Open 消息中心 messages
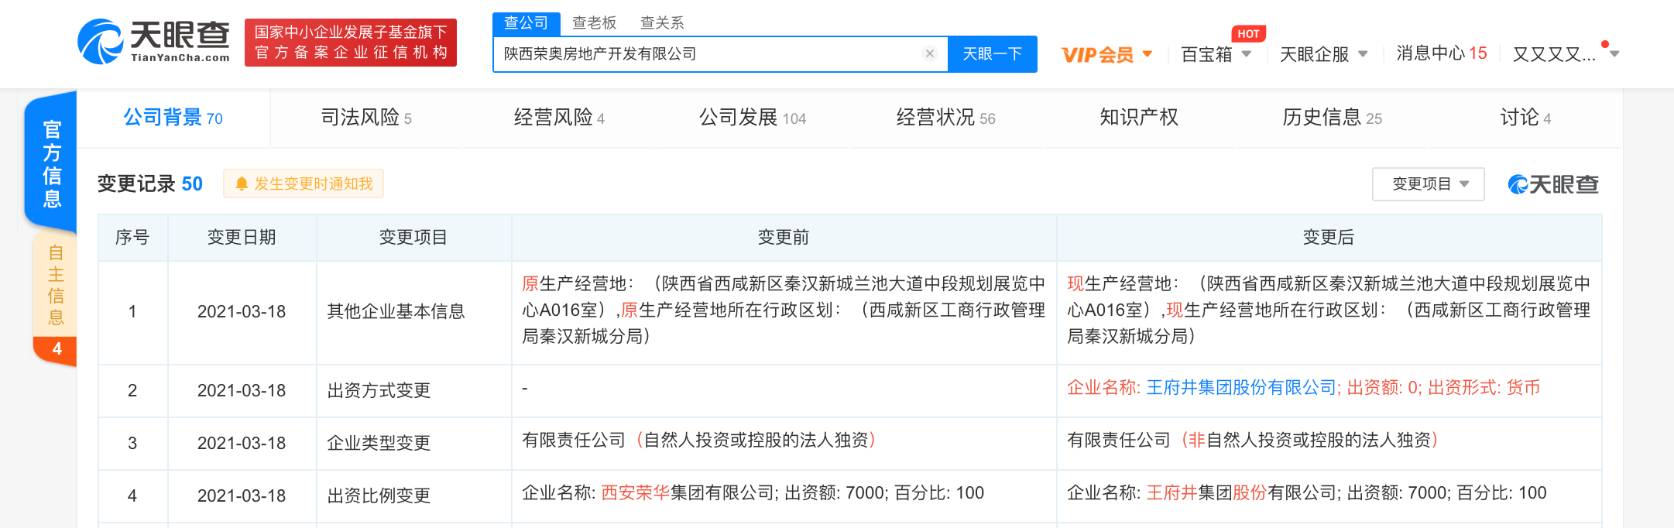Viewport: 1674px width, 528px height. [x=1442, y=53]
